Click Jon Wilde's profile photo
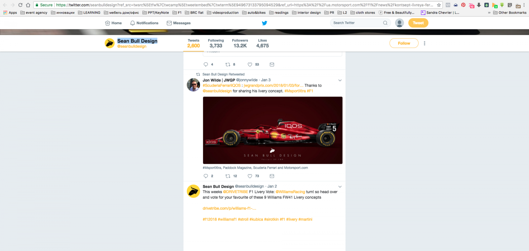The height and width of the screenshot is (251, 529). pos(193,85)
